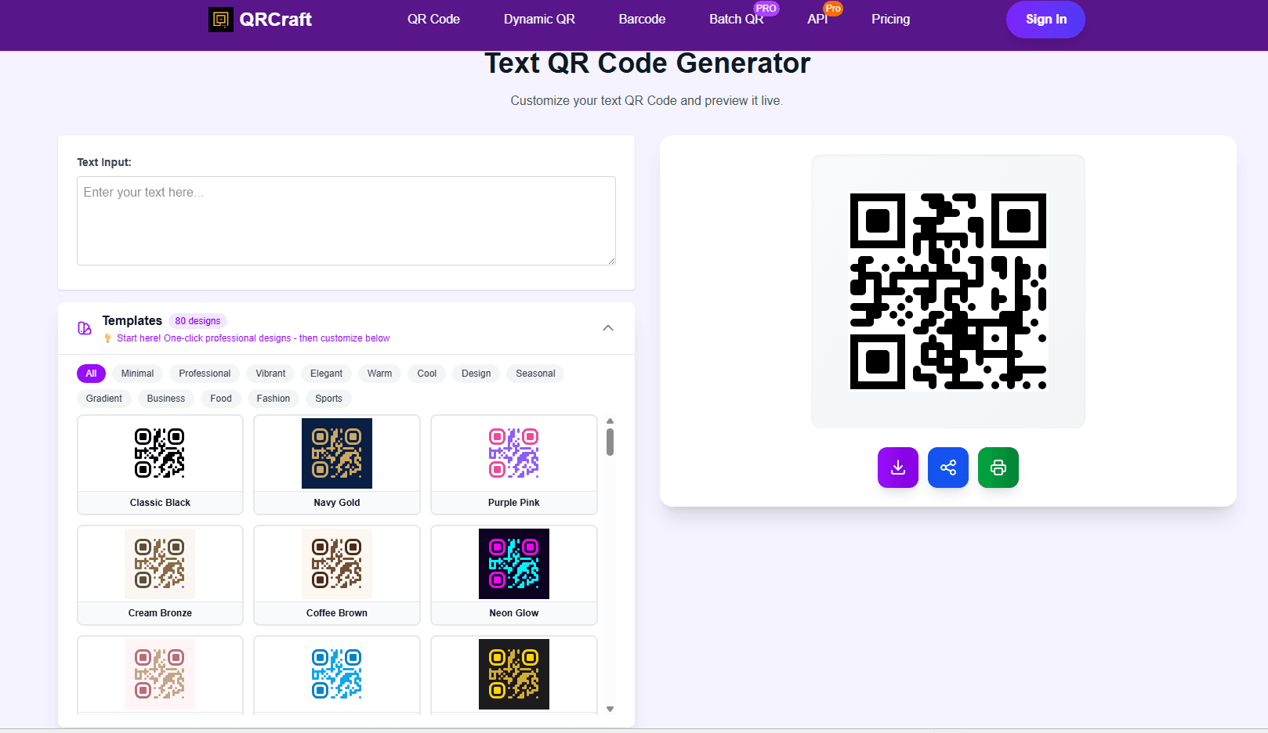Image resolution: width=1268 pixels, height=733 pixels.
Task: Open the Dynamic QR page
Action: coord(539,19)
